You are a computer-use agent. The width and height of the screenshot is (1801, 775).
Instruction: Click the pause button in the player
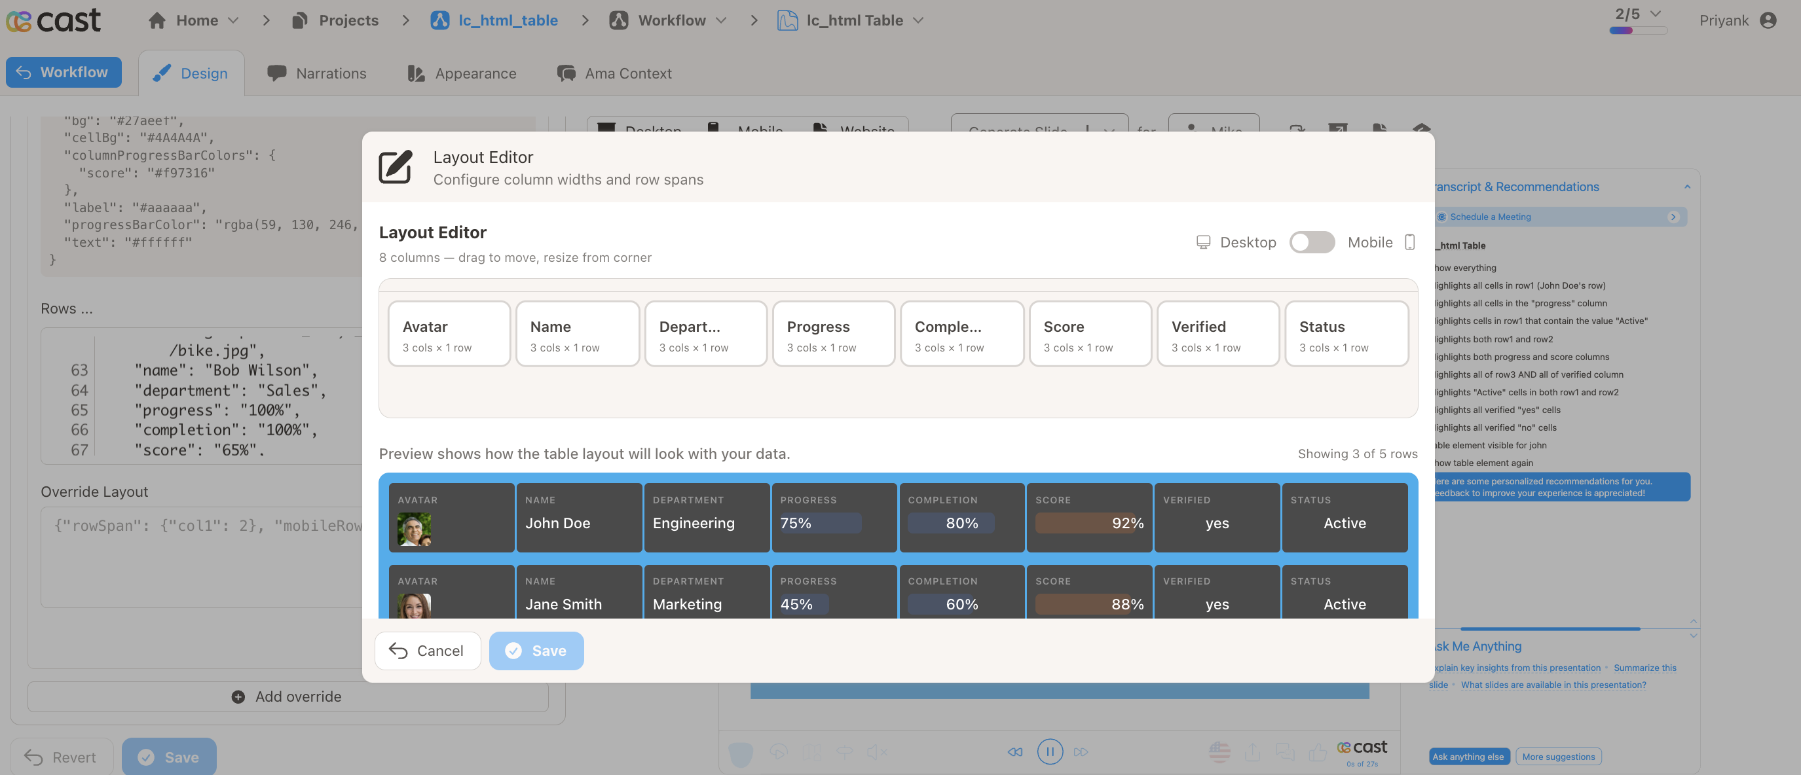click(x=1049, y=752)
